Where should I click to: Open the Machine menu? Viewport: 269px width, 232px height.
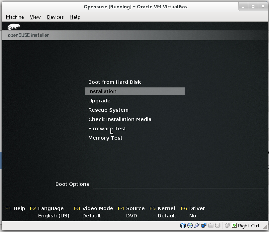pos(15,17)
